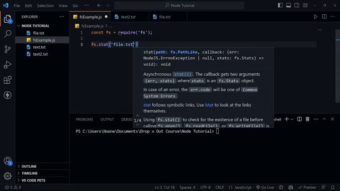Open the Manage gear settings menu
This screenshot has width=340, height=191.
(7, 176)
